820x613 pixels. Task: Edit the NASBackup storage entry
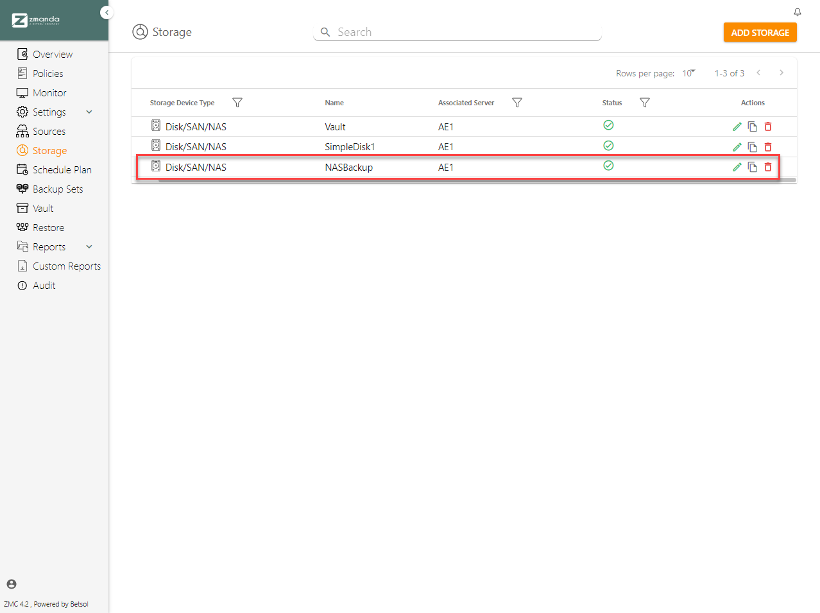(x=737, y=167)
